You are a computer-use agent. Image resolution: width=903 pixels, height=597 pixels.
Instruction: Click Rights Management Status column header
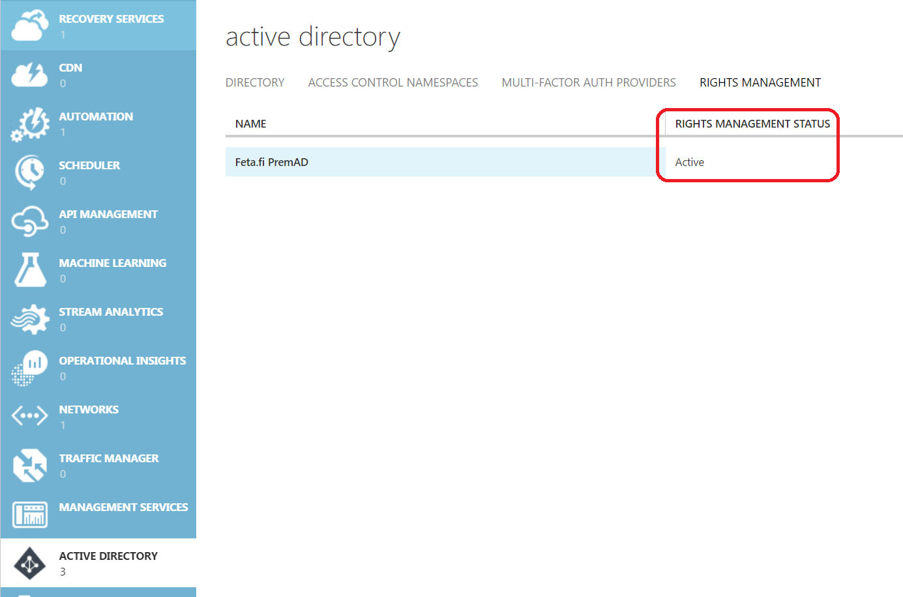(752, 124)
